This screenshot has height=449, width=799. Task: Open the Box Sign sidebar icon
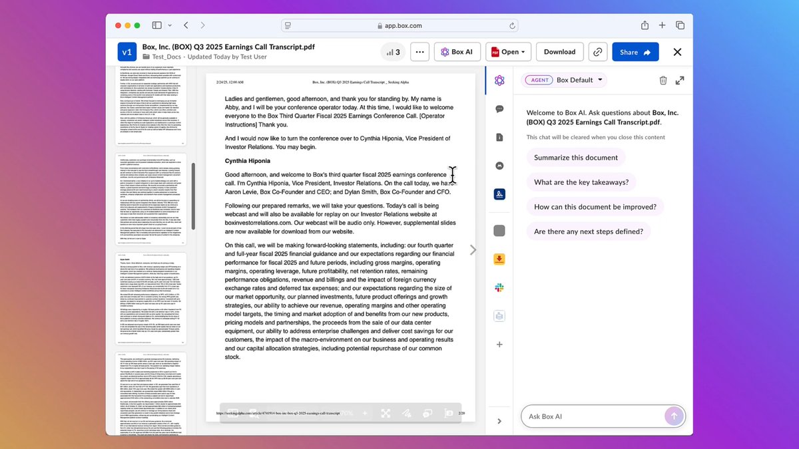[499, 194]
